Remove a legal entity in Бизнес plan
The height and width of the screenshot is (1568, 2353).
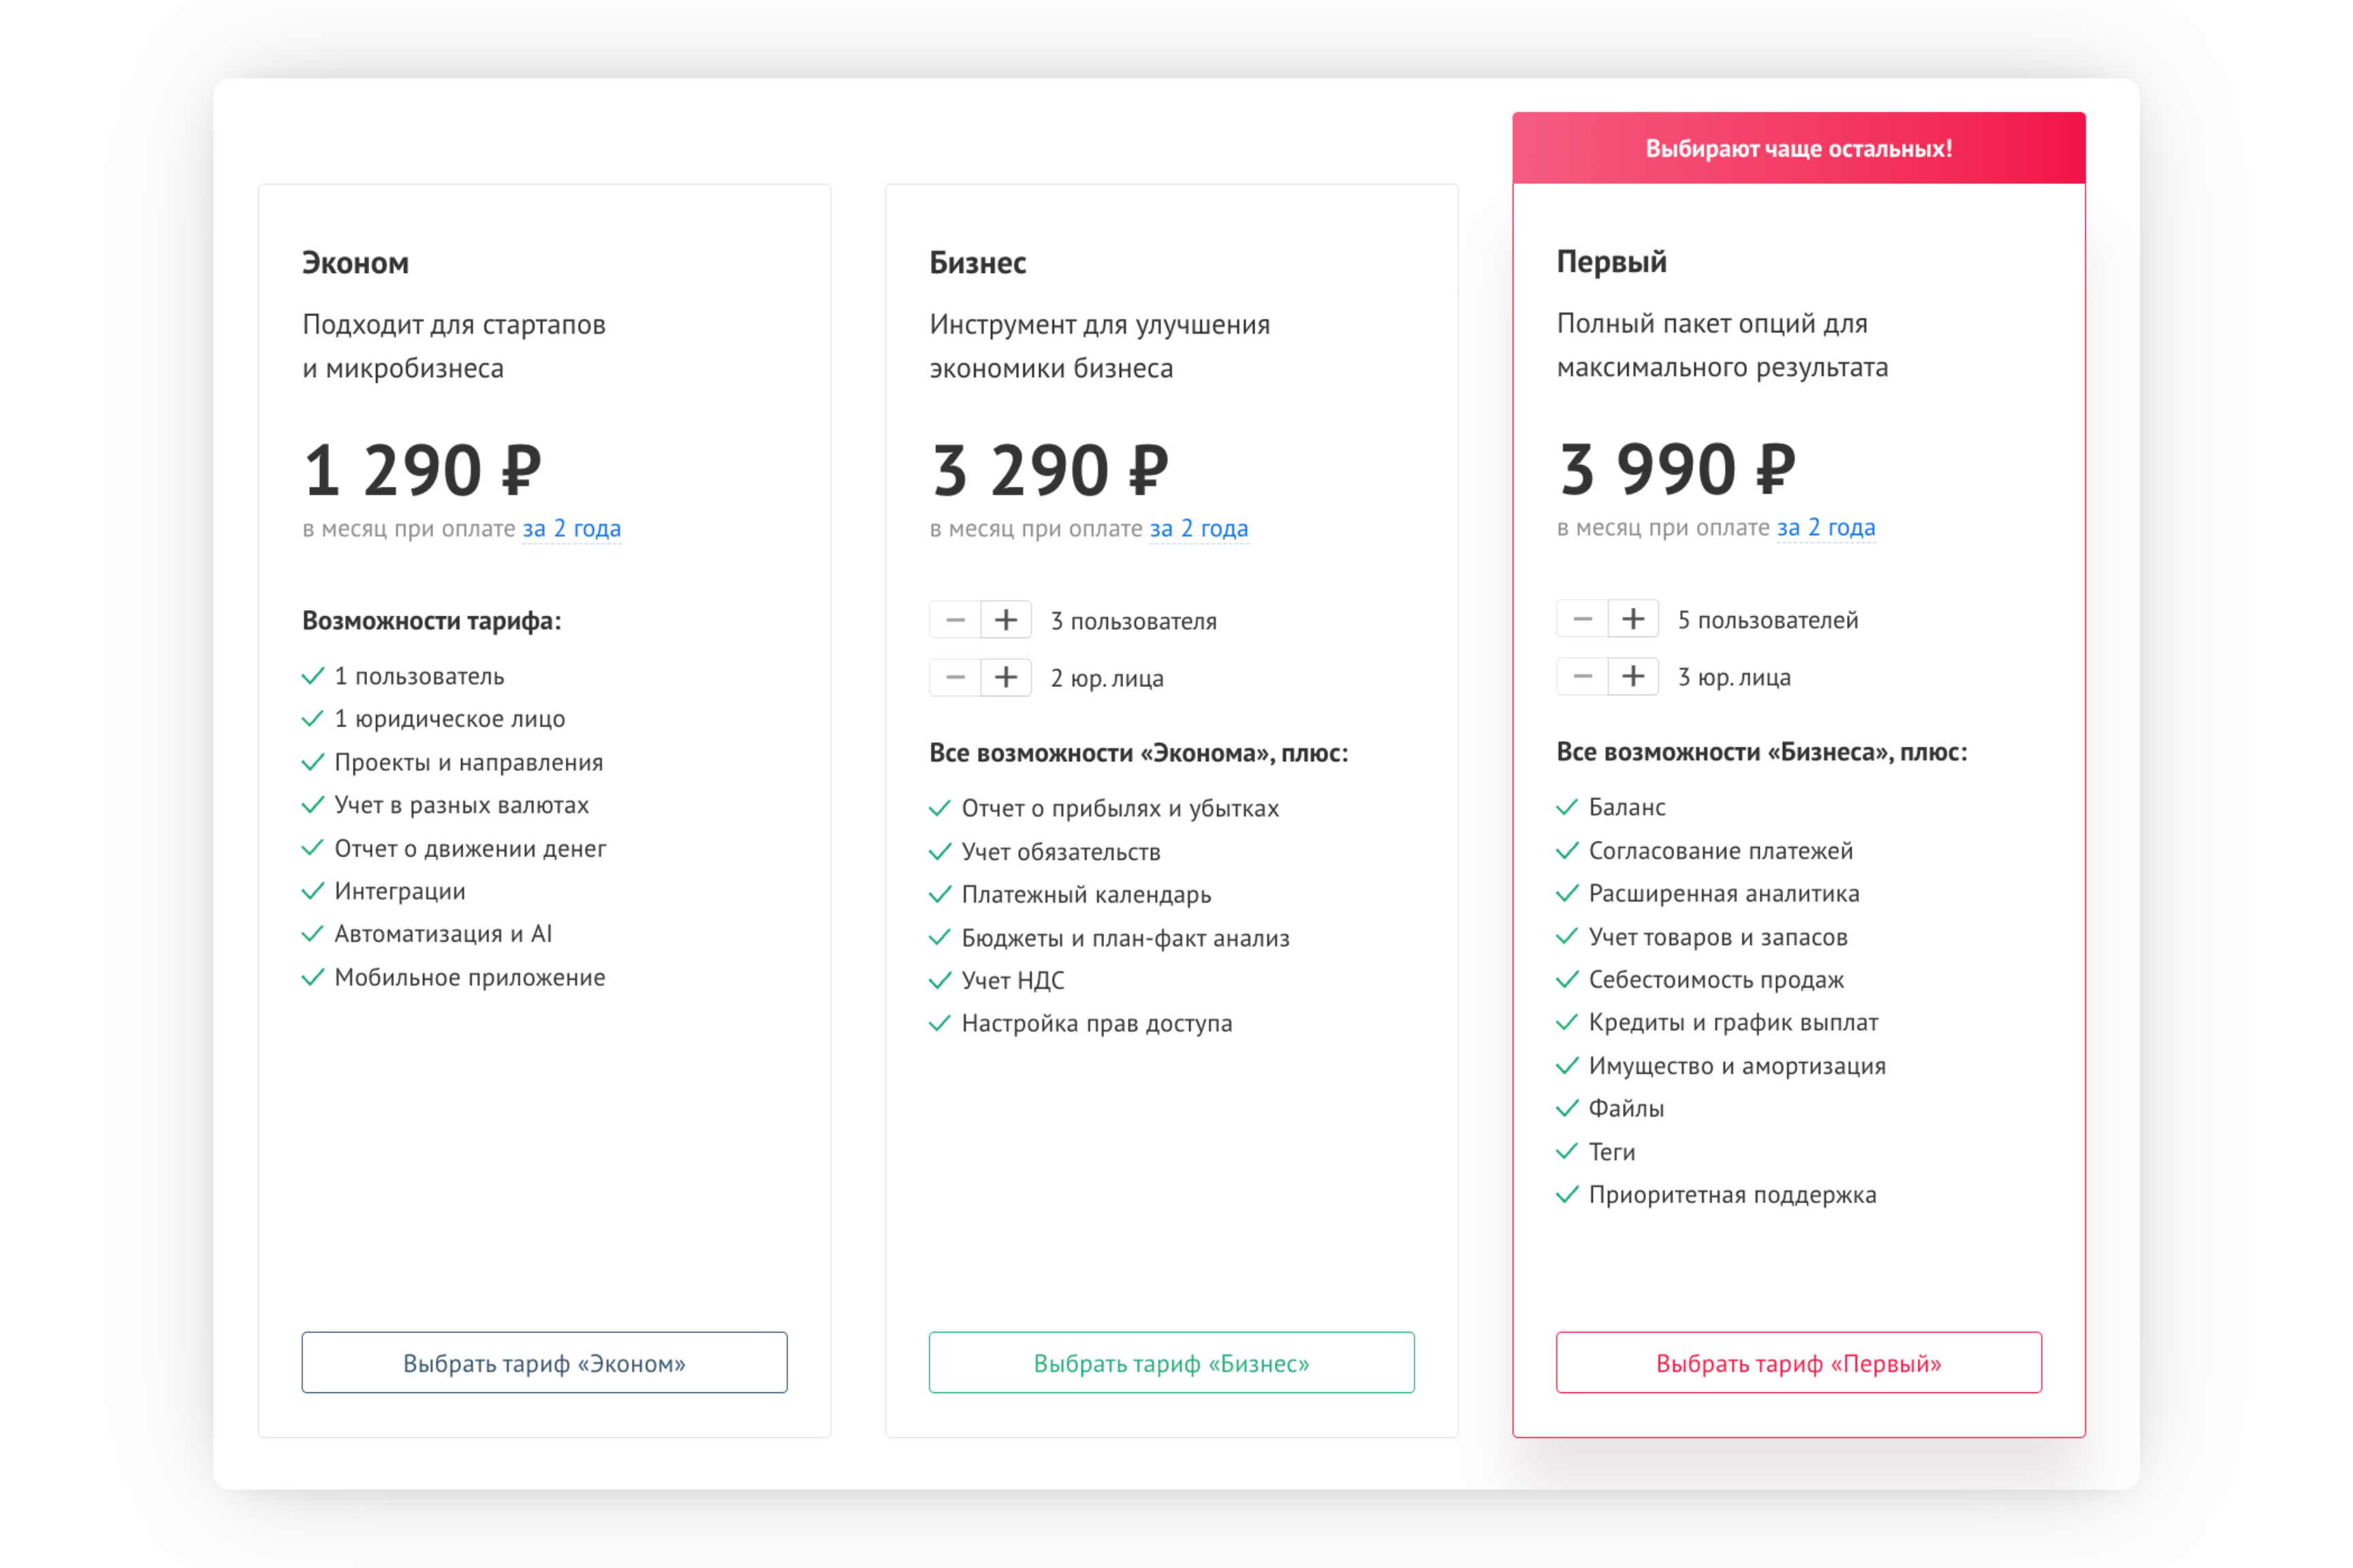pyautogui.click(x=955, y=677)
